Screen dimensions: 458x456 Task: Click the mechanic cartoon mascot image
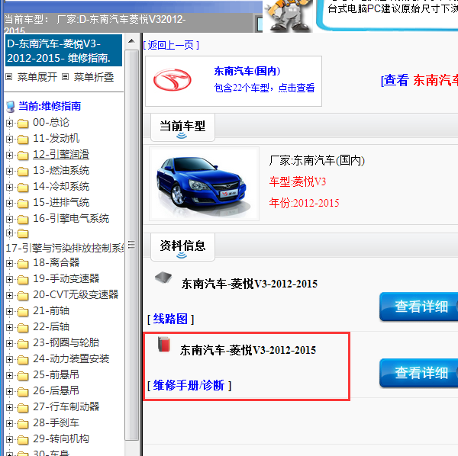tap(288, 15)
